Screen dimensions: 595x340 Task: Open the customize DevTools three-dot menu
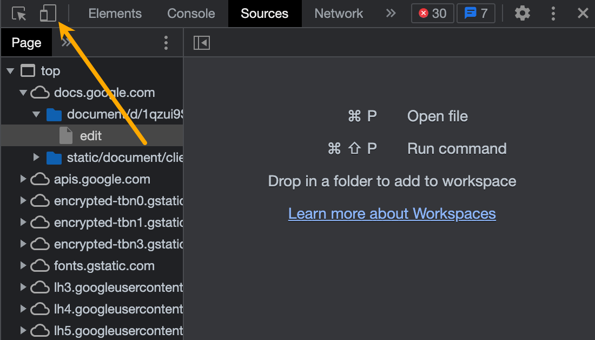[x=553, y=13]
